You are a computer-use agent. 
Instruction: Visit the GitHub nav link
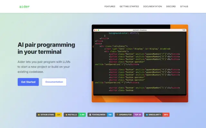click(x=184, y=6)
